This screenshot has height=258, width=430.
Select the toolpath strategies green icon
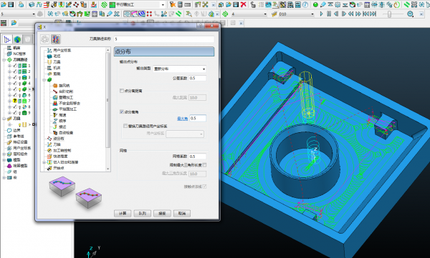tap(104, 5)
